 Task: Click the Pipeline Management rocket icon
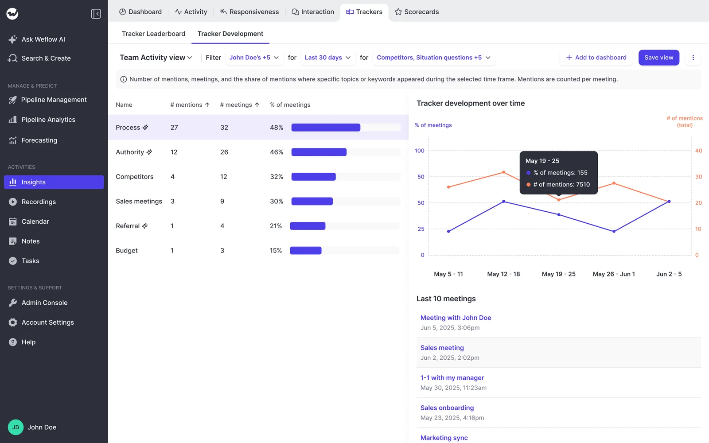[13, 100]
